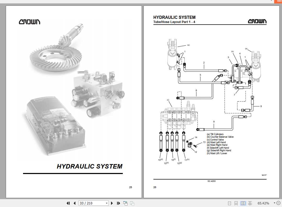Screen dimensions: 282x207
Task: Click the legend entry (b) Counter Balance Valve
Action: pos(220,137)
